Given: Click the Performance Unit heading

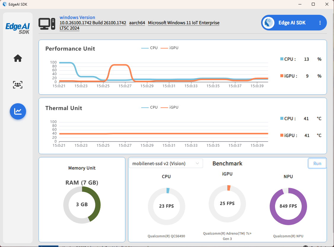Looking at the screenshot, I should coord(70,49).
